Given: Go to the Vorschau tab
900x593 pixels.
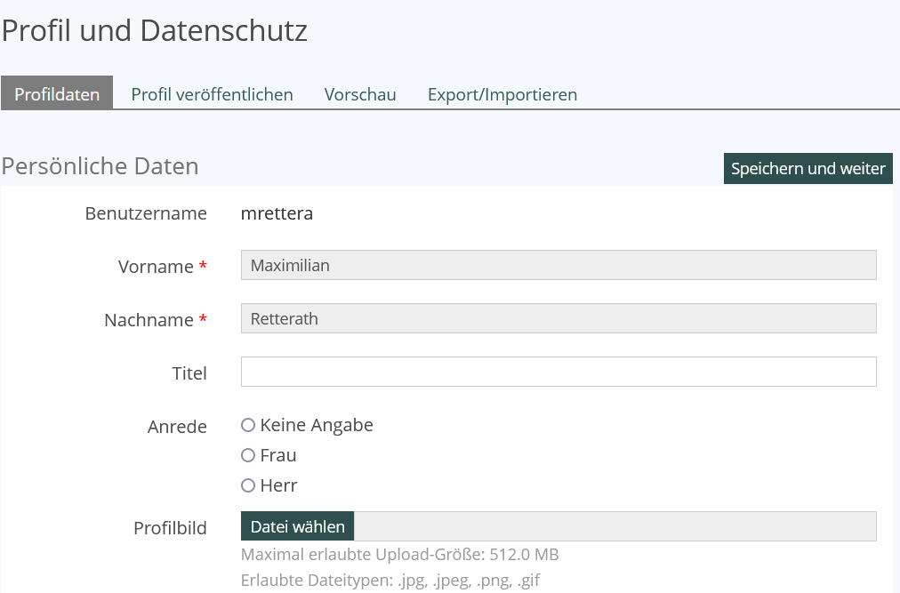Looking at the screenshot, I should [x=360, y=93].
